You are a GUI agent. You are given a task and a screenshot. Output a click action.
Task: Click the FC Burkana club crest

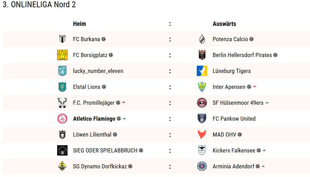[x=62, y=39]
